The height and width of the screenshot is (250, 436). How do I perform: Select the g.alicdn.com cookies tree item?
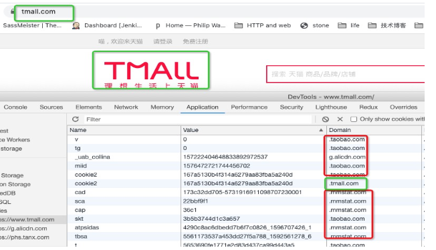point(23,229)
